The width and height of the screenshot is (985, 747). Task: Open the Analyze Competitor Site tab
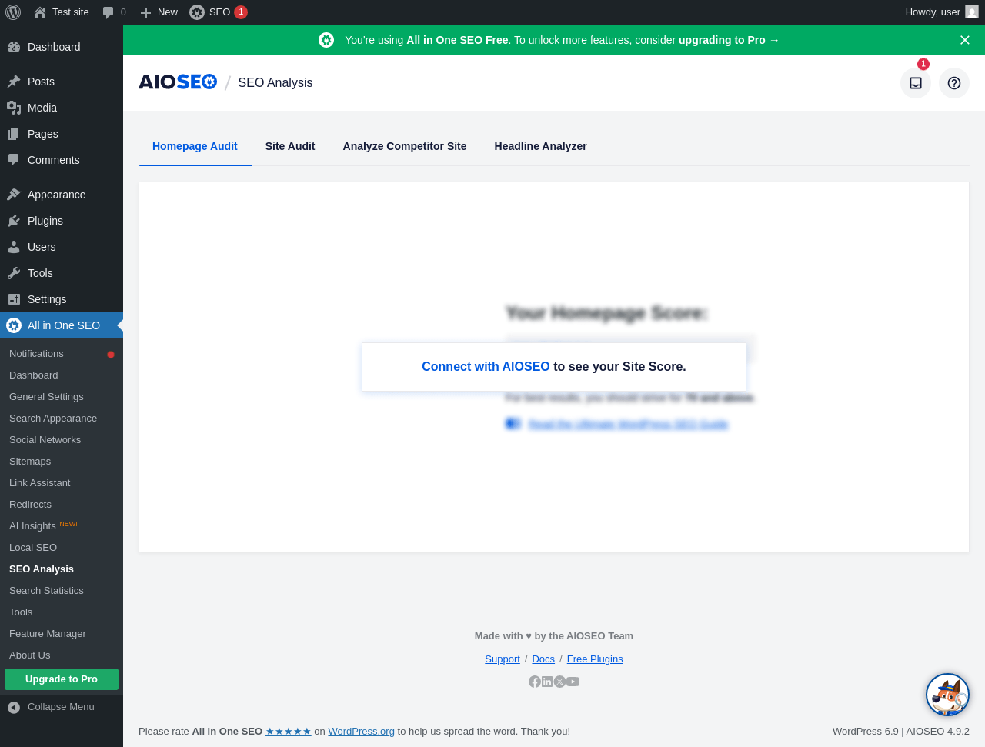(405, 146)
